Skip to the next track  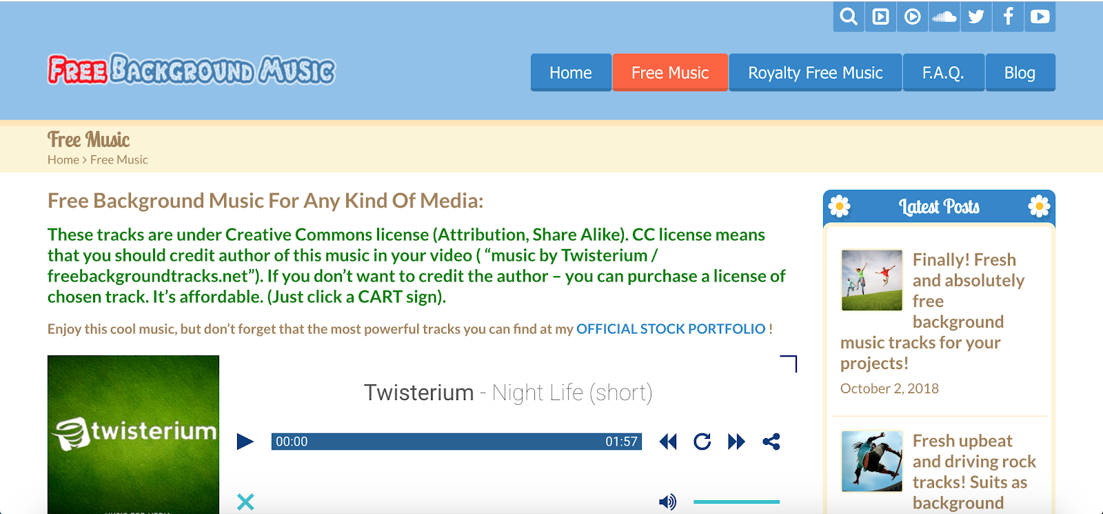(x=736, y=442)
